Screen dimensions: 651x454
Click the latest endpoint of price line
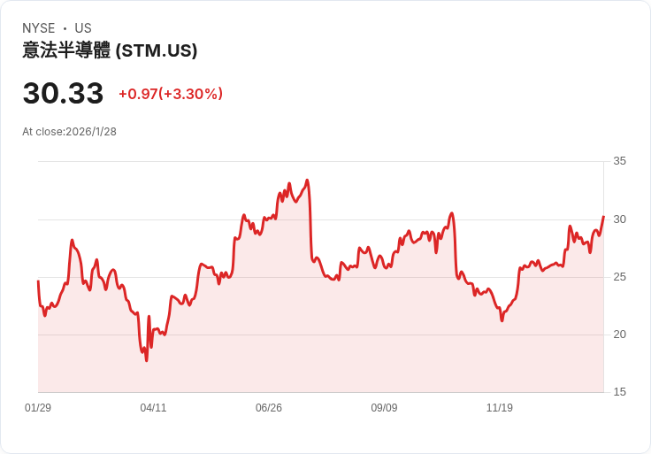[x=603, y=217]
